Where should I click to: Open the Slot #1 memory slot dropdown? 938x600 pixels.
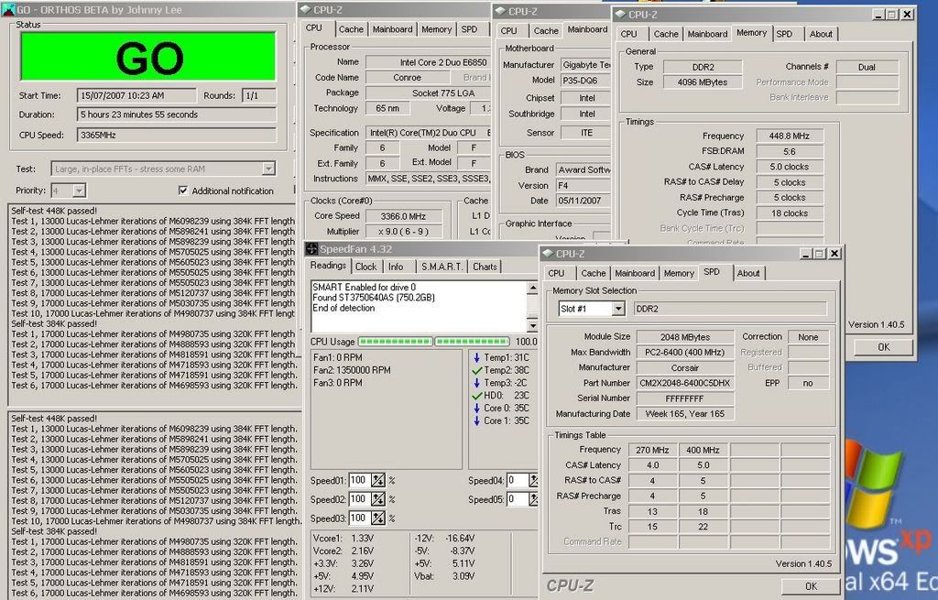point(618,309)
